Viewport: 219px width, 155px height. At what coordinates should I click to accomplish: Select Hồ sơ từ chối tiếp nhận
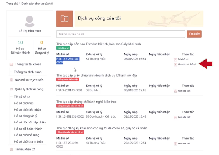30,122
